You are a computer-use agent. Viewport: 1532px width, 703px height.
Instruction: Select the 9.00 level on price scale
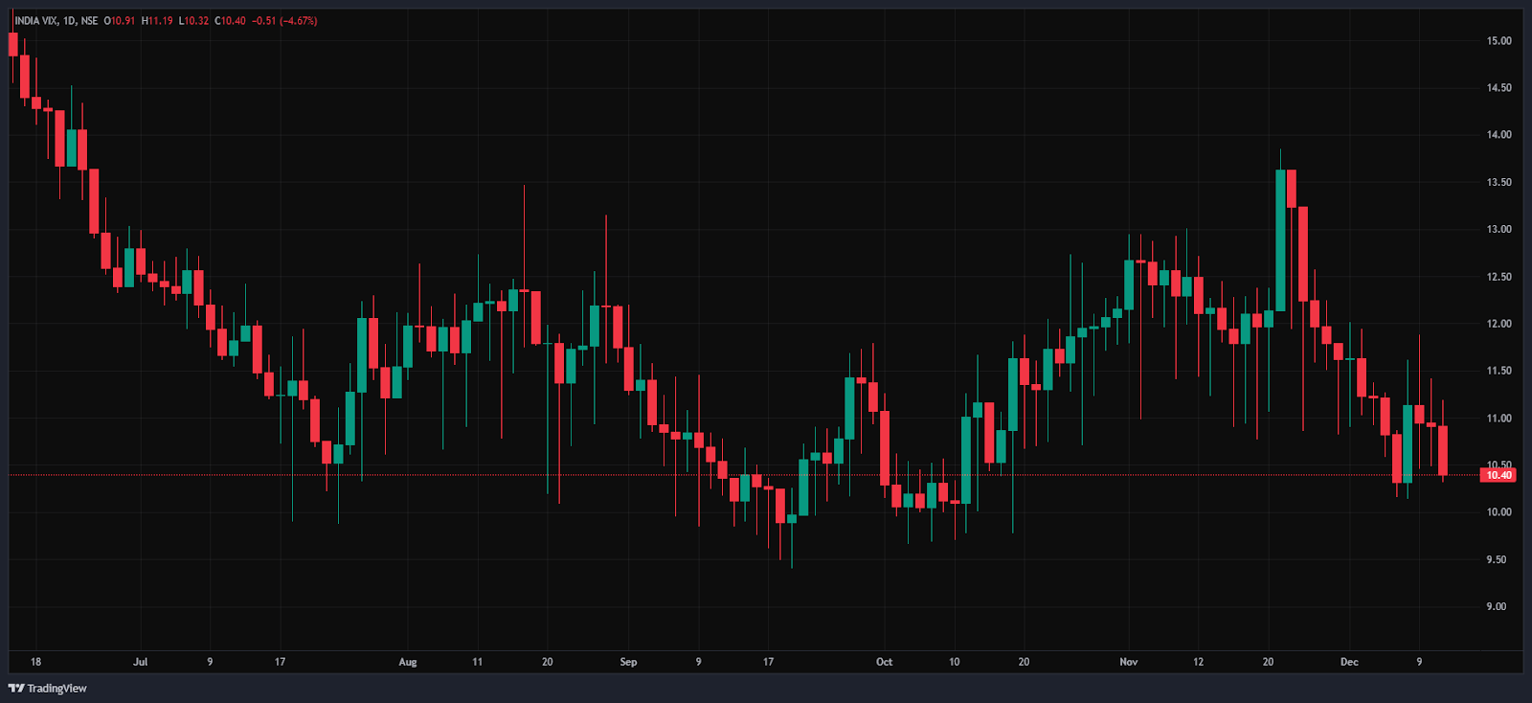[x=1496, y=606]
